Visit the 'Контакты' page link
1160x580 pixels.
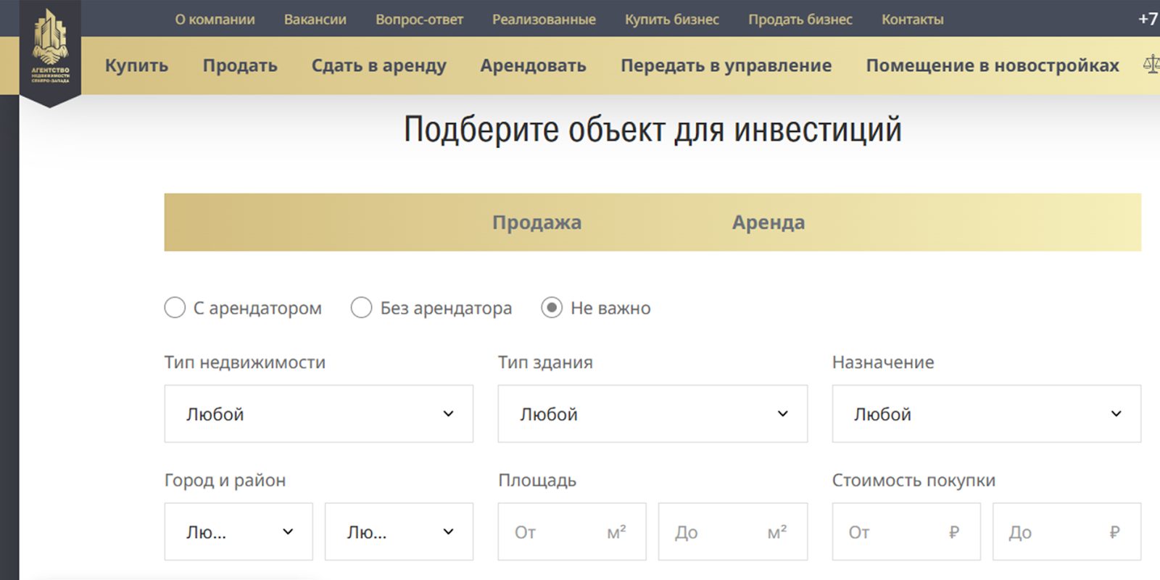tap(912, 20)
